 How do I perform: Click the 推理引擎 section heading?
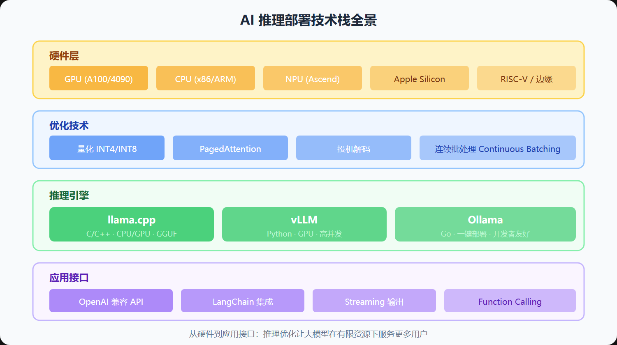coord(69,195)
